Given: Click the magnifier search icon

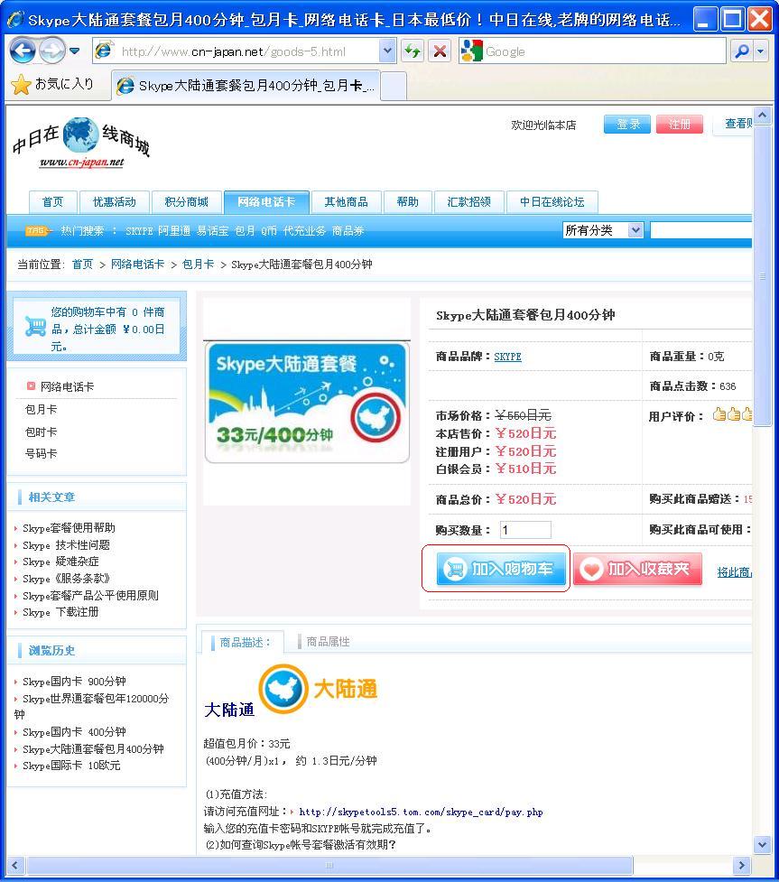Looking at the screenshot, I should tap(741, 51).
